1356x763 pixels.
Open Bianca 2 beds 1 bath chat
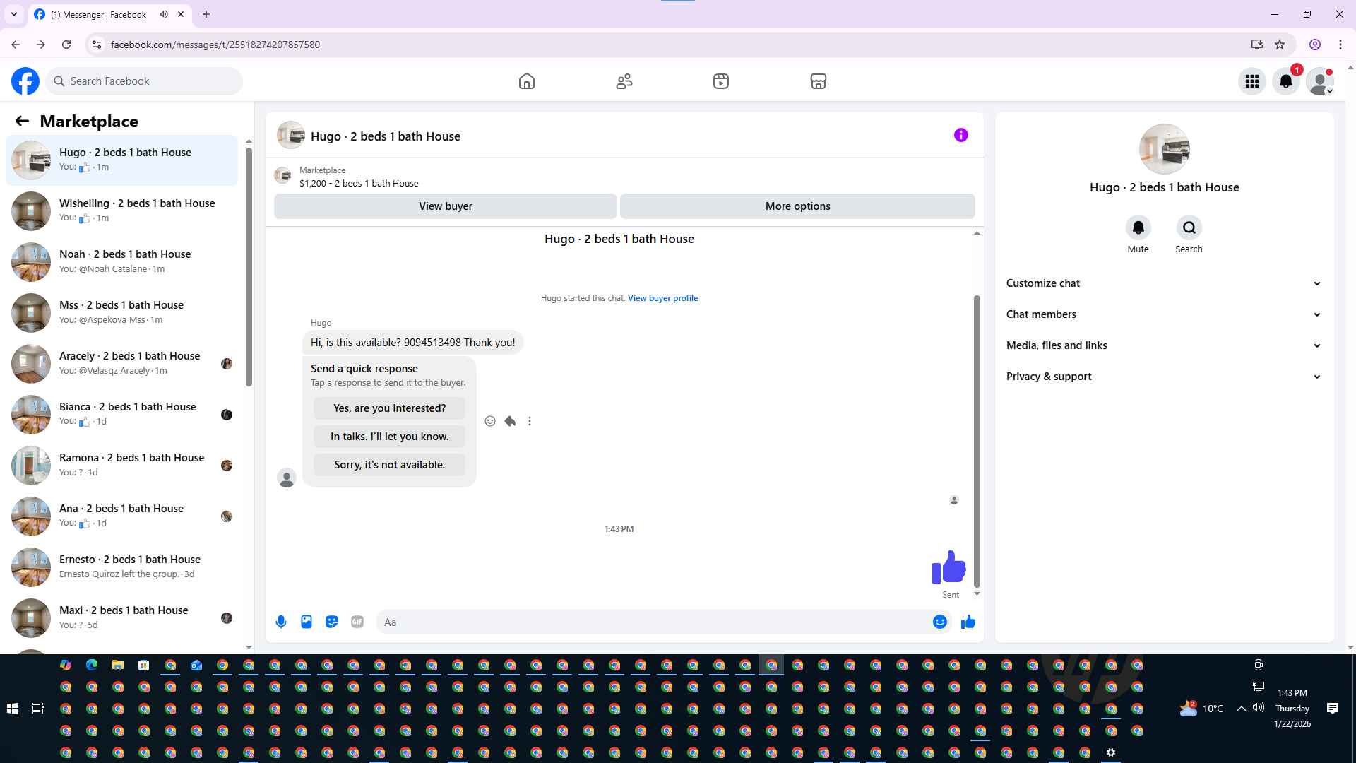click(121, 415)
